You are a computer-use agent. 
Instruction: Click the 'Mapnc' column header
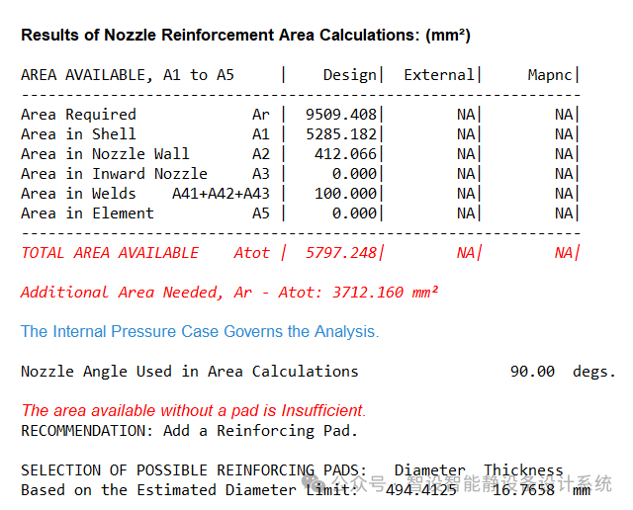(x=550, y=75)
